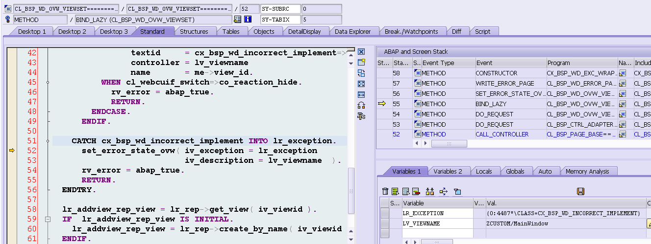Click the gray table icon in Variables toolbar
Image resolution: width=651 pixels, height=244 pixels.
pyautogui.click(x=406, y=191)
